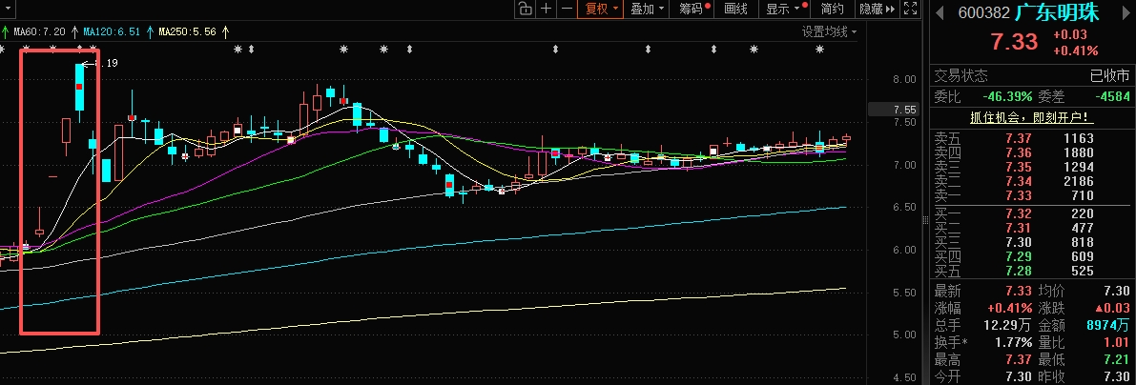Zoom out chart with minus icon
This screenshot has width=1136, height=385.
(x=567, y=9)
